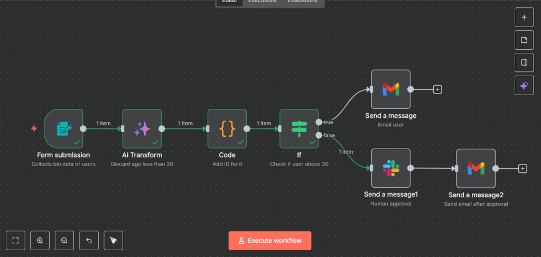
Task: Click the Execute workflow button
Action: (x=270, y=241)
